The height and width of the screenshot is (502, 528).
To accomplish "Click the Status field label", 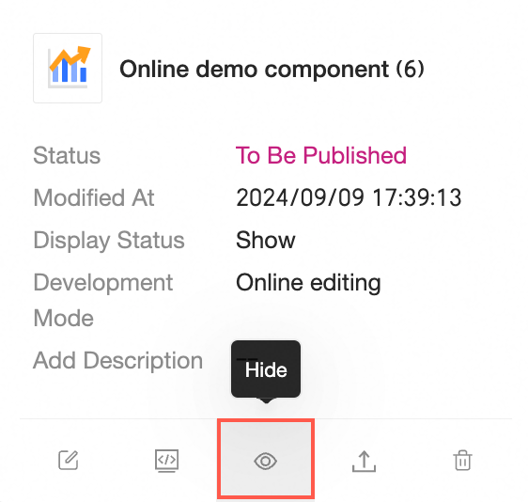I will click(x=67, y=156).
